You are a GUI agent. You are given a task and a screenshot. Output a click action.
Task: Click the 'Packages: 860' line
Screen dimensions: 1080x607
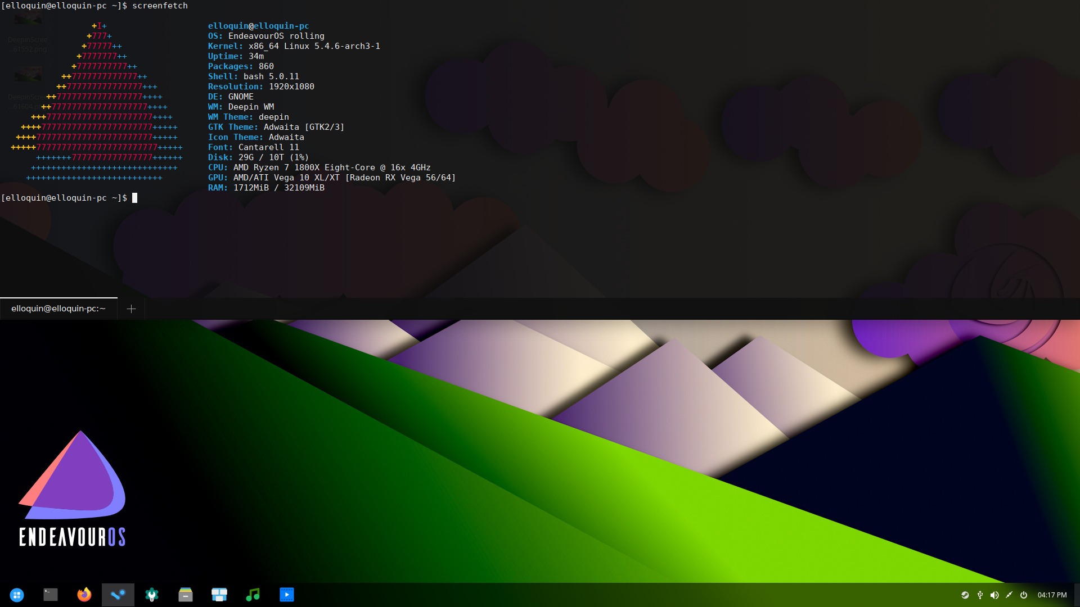[241, 66]
